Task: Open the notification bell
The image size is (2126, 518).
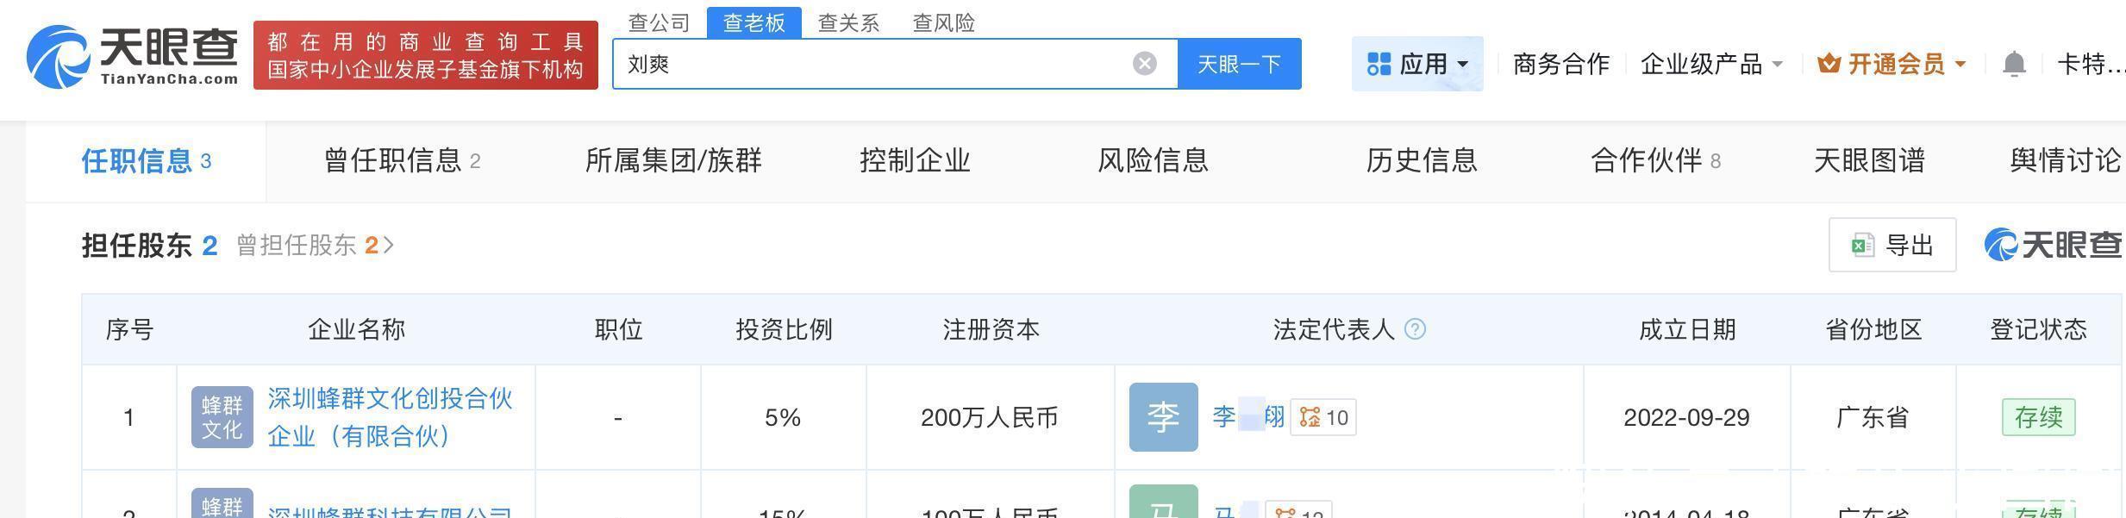Action: 2013,64
